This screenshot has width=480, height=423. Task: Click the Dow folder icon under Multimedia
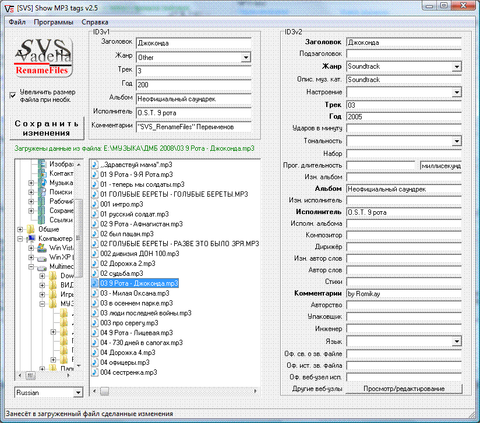coord(53,276)
